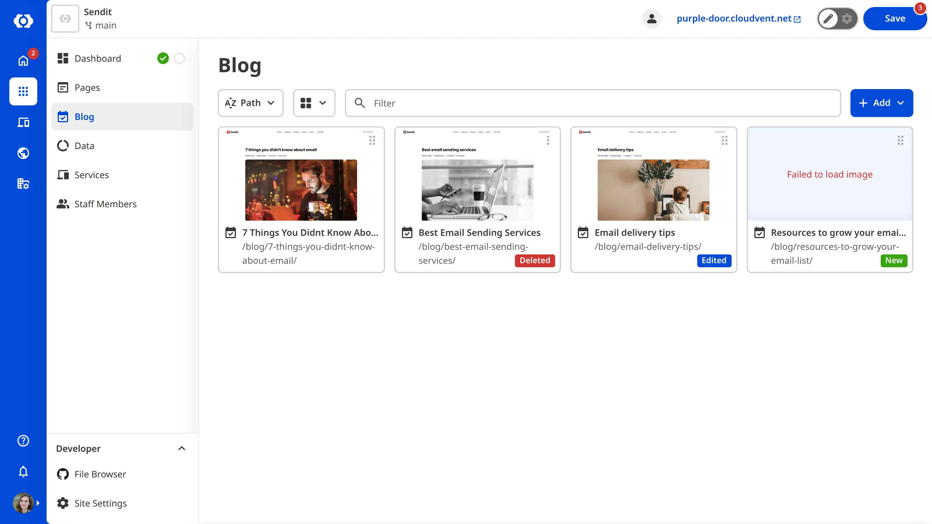Open purple-door.cloudvent.net link
932x524 pixels.
pos(738,18)
